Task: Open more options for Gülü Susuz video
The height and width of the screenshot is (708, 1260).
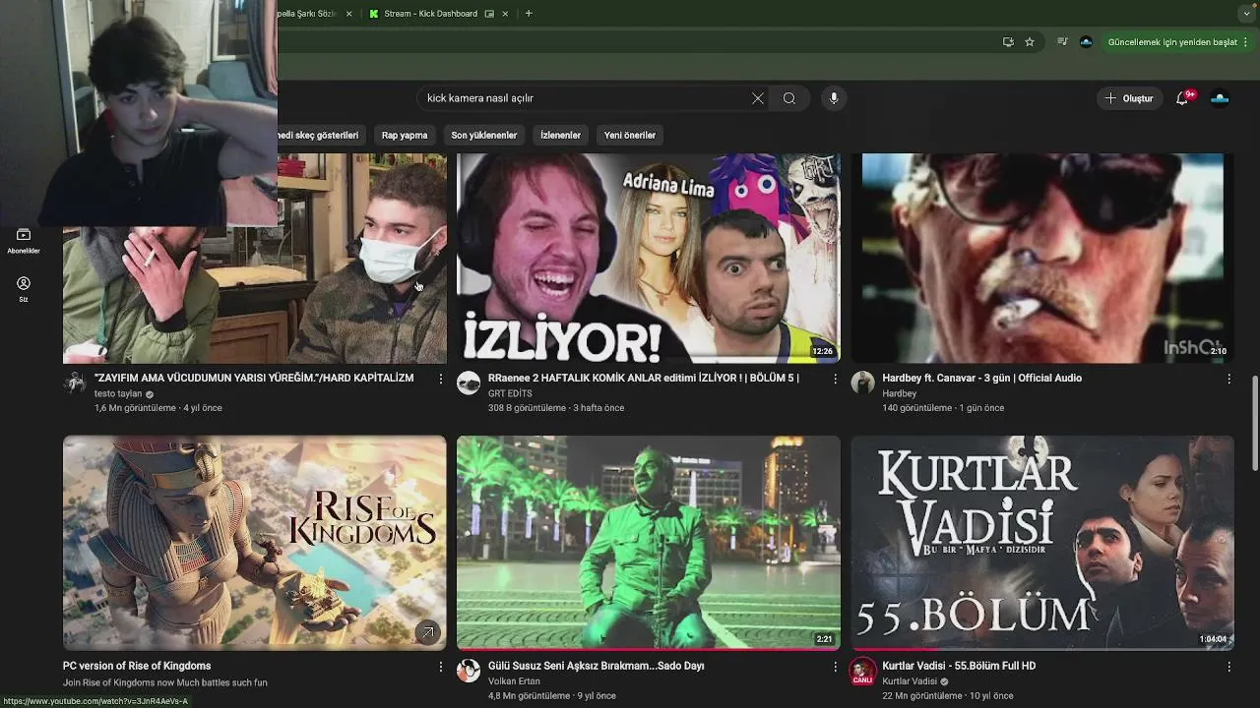Action: pyautogui.click(x=835, y=667)
